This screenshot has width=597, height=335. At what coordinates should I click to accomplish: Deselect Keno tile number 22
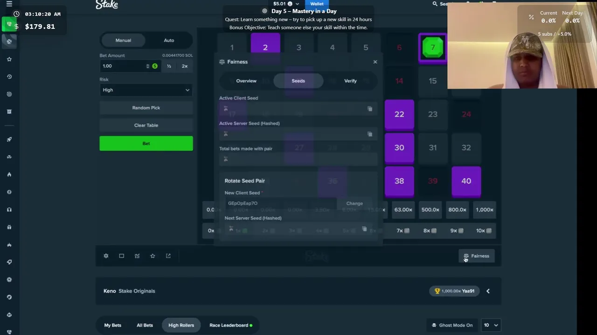(399, 114)
